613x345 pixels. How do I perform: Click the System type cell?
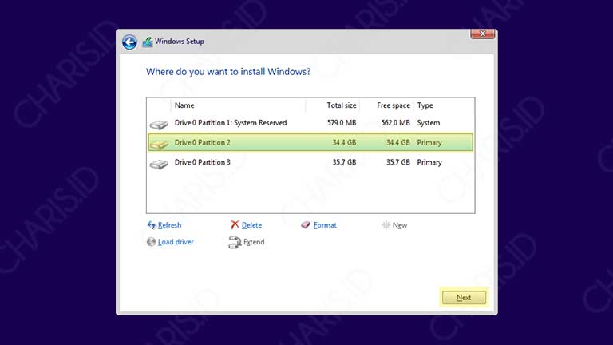[x=429, y=123]
